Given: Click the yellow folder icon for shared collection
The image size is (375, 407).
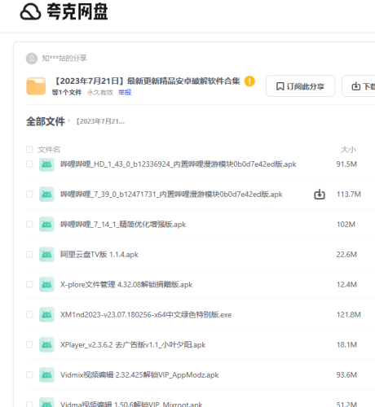Looking at the screenshot, I should (x=36, y=86).
